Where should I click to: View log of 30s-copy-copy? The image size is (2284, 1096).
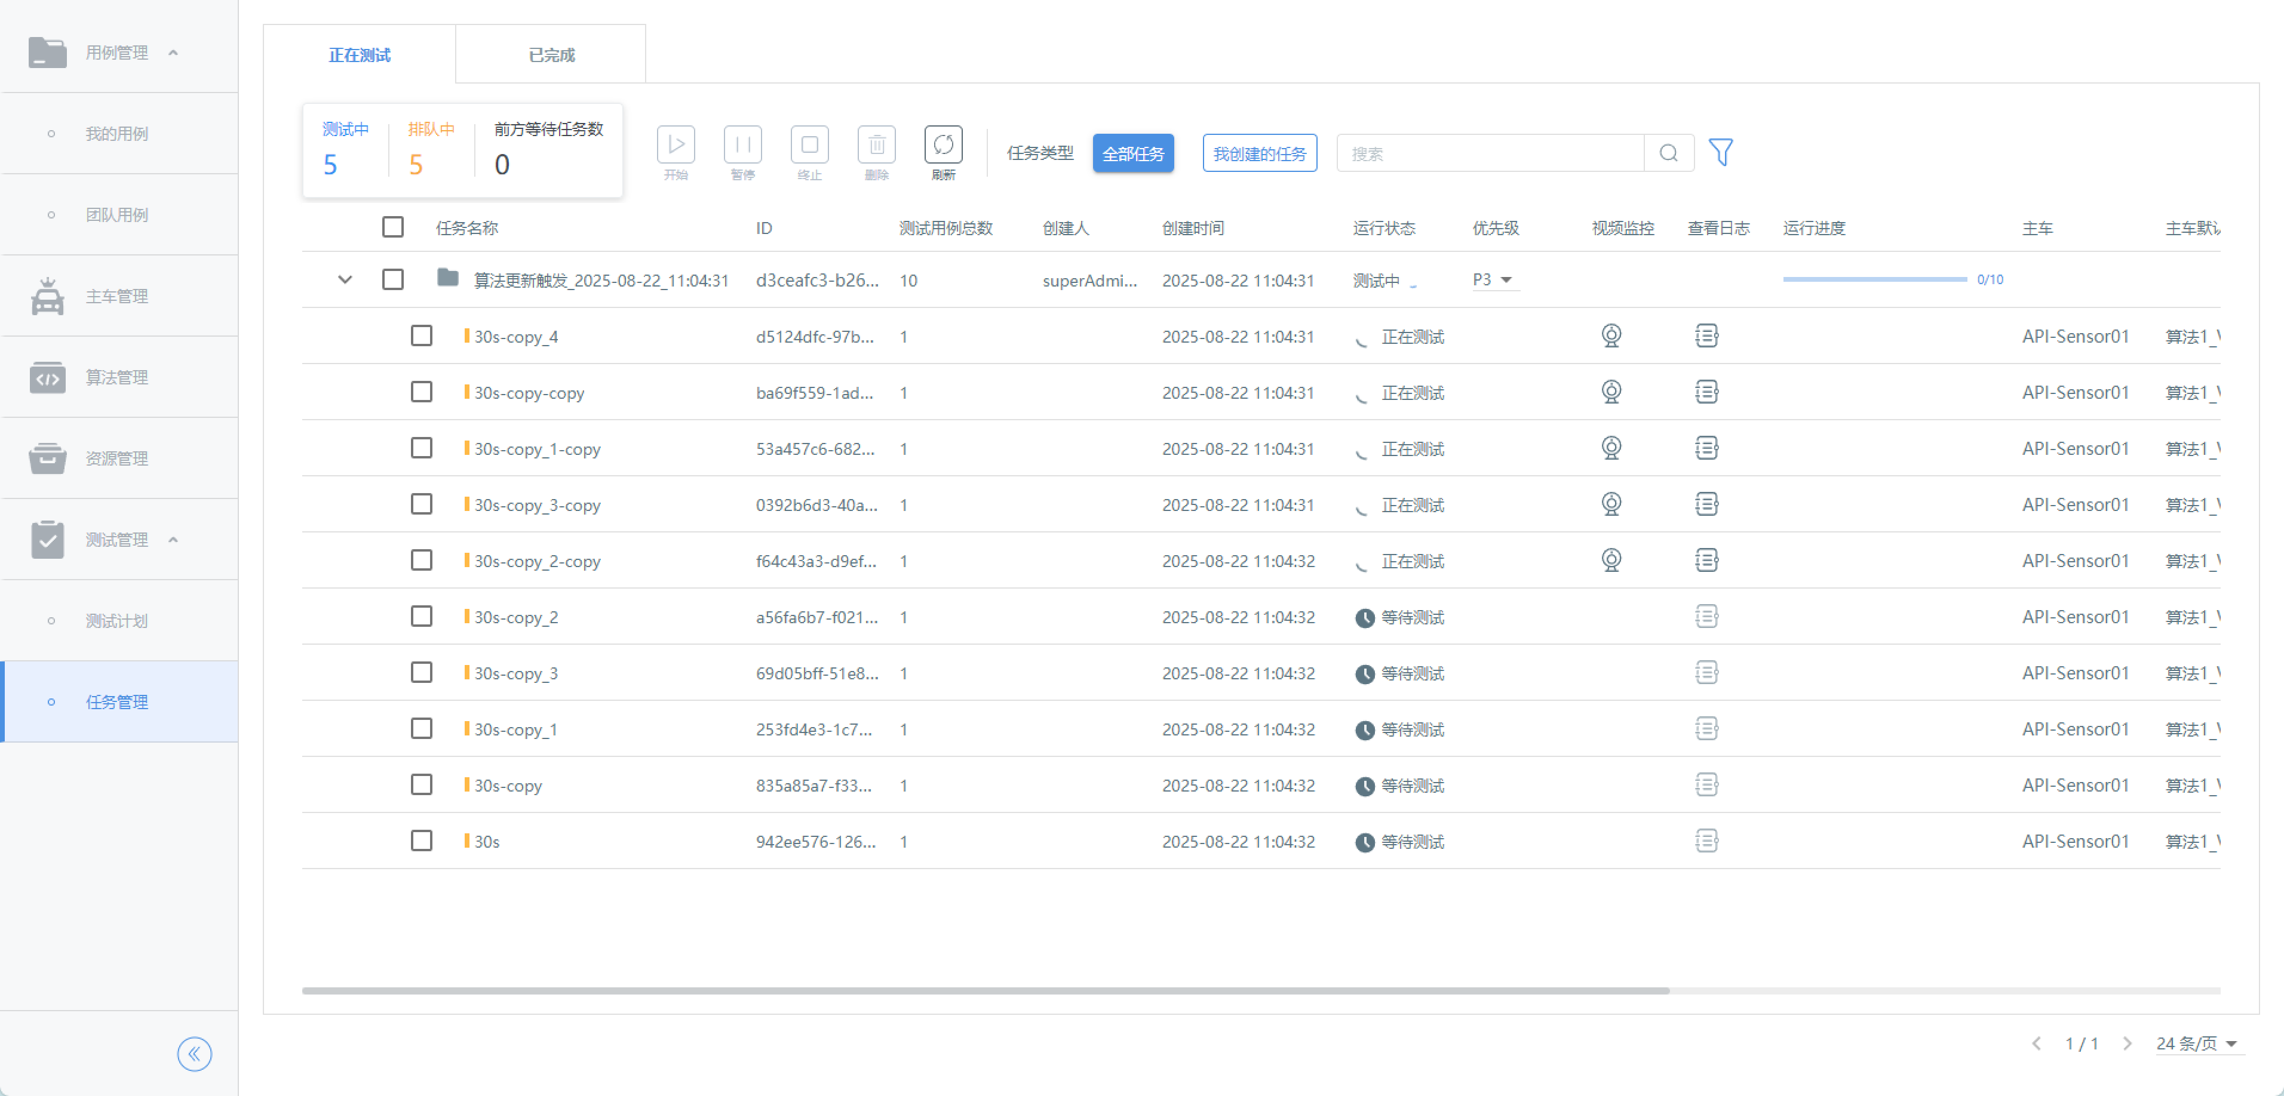tap(1707, 392)
